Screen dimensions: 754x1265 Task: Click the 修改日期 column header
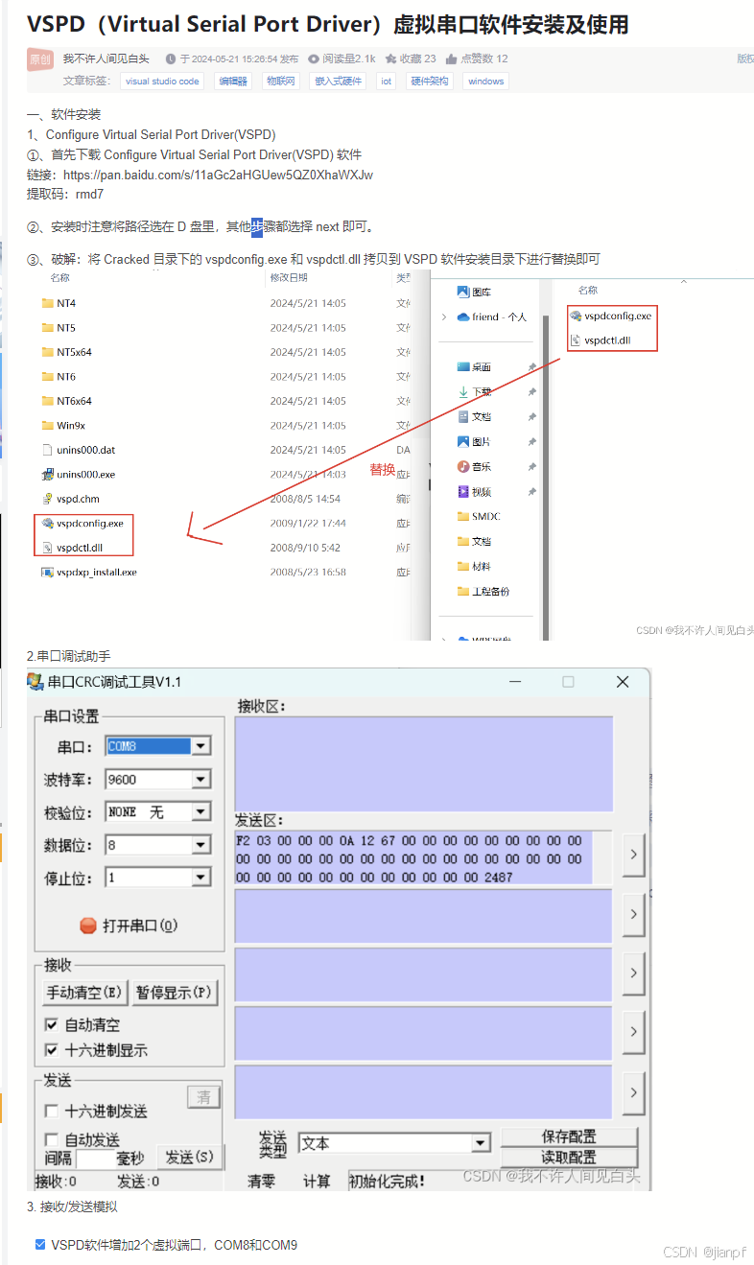click(x=289, y=277)
